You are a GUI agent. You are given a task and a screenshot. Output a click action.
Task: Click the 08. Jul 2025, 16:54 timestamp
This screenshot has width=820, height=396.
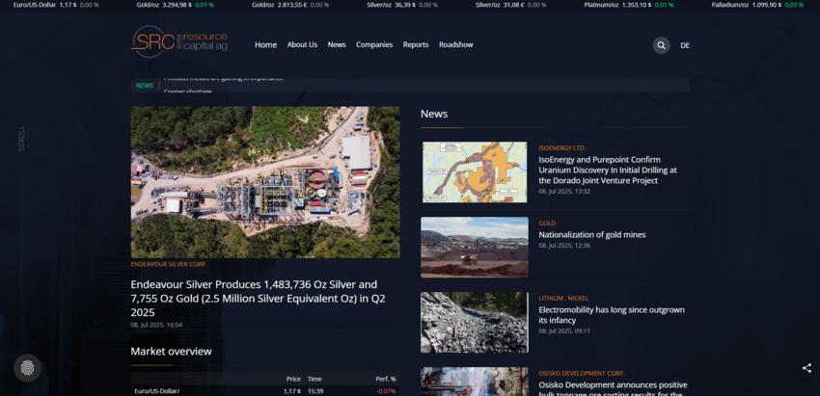tap(156, 325)
